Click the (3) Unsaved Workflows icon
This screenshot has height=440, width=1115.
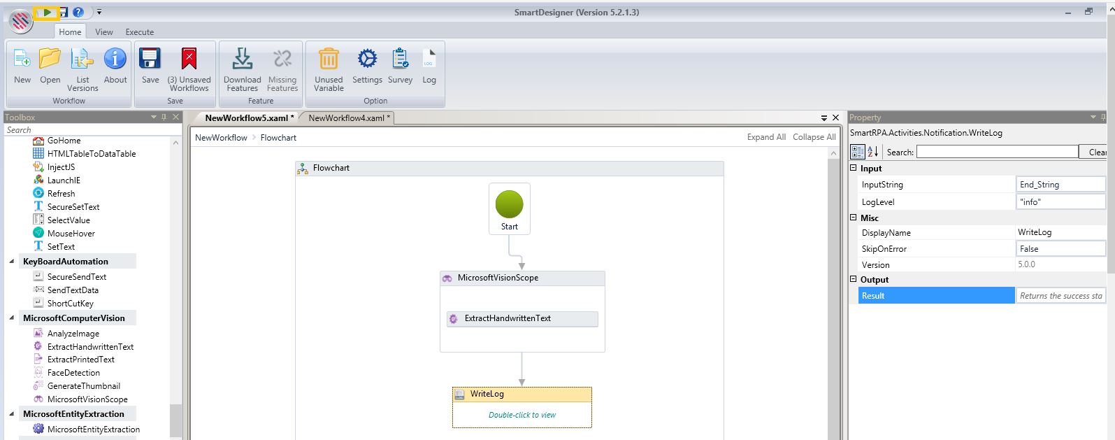189,61
